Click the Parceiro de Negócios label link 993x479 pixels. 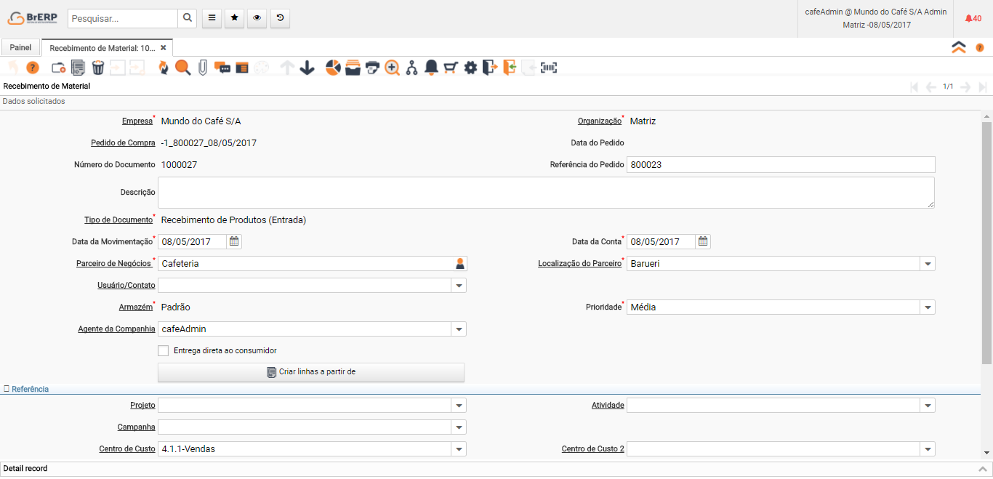coord(114,263)
